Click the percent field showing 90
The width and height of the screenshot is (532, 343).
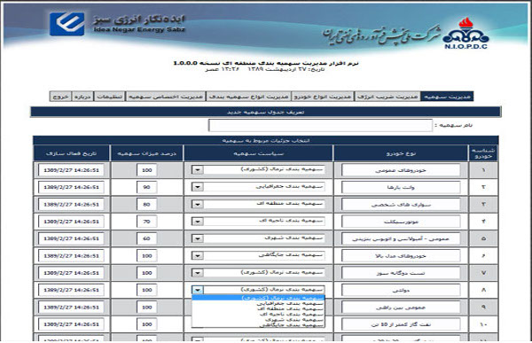click(146, 187)
